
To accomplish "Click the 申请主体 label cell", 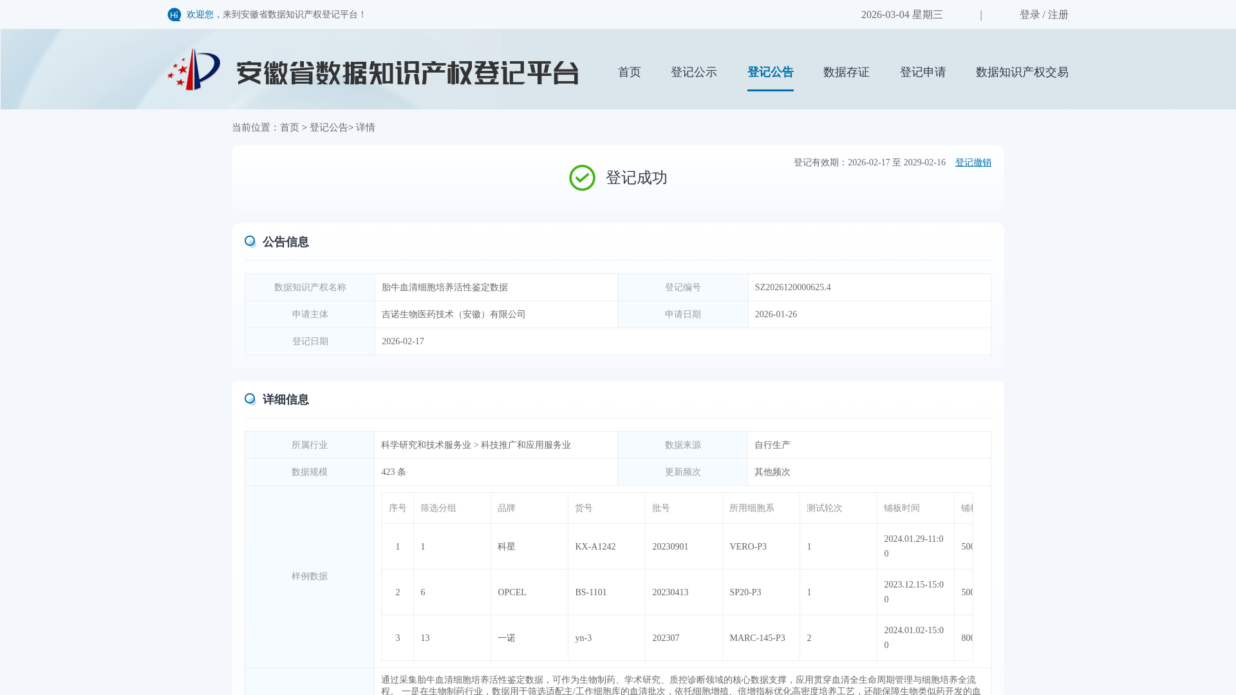I will click(x=310, y=315).
